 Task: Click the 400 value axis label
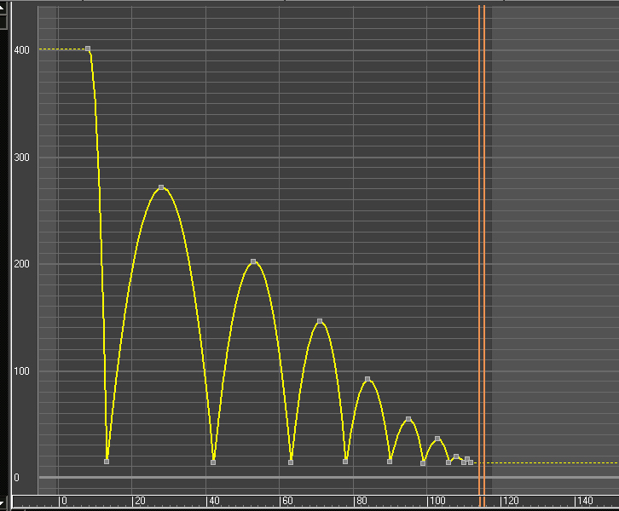pos(21,50)
